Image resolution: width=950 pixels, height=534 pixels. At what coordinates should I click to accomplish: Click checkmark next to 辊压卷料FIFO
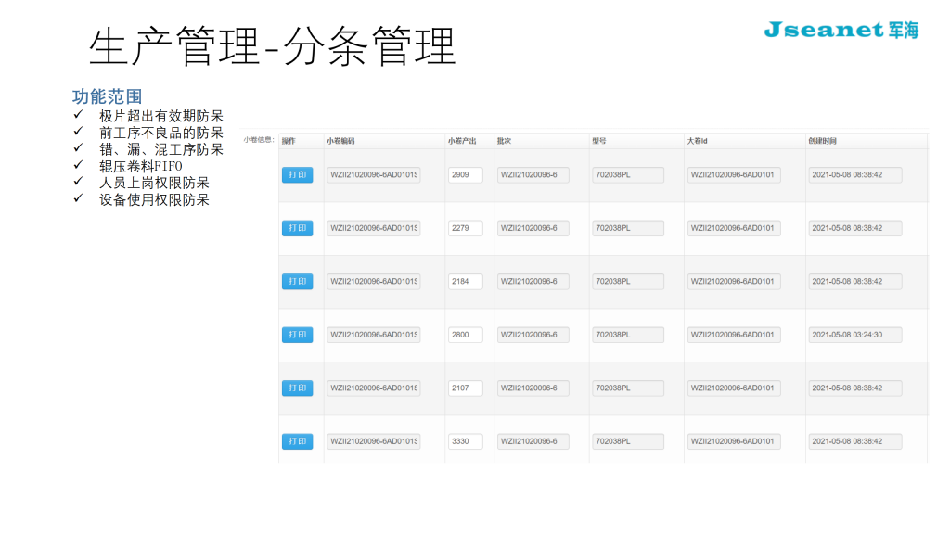(x=79, y=166)
